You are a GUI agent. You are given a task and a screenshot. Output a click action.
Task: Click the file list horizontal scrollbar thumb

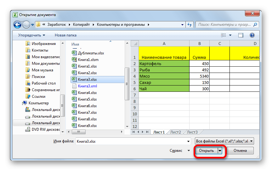coord(79,132)
